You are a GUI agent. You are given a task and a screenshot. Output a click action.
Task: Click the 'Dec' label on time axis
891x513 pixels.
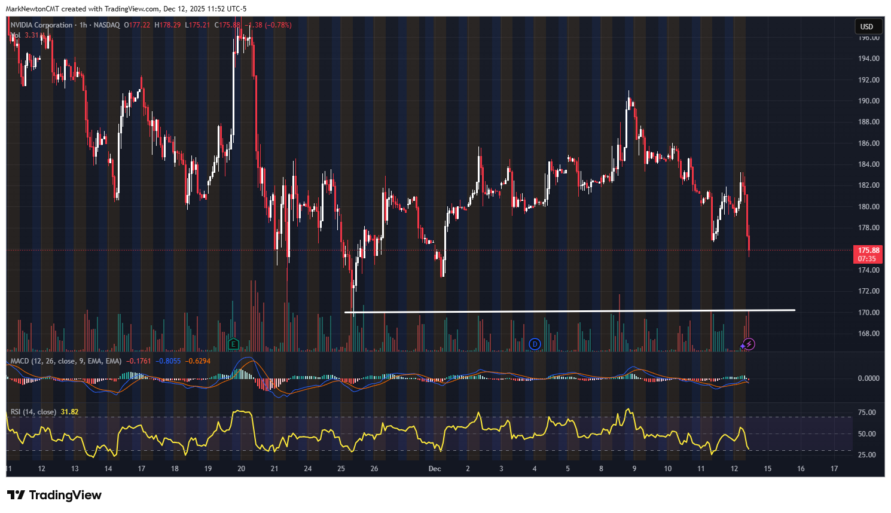tap(435, 468)
